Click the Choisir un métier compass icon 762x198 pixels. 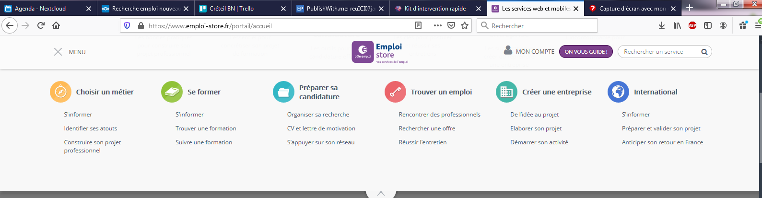60,92
